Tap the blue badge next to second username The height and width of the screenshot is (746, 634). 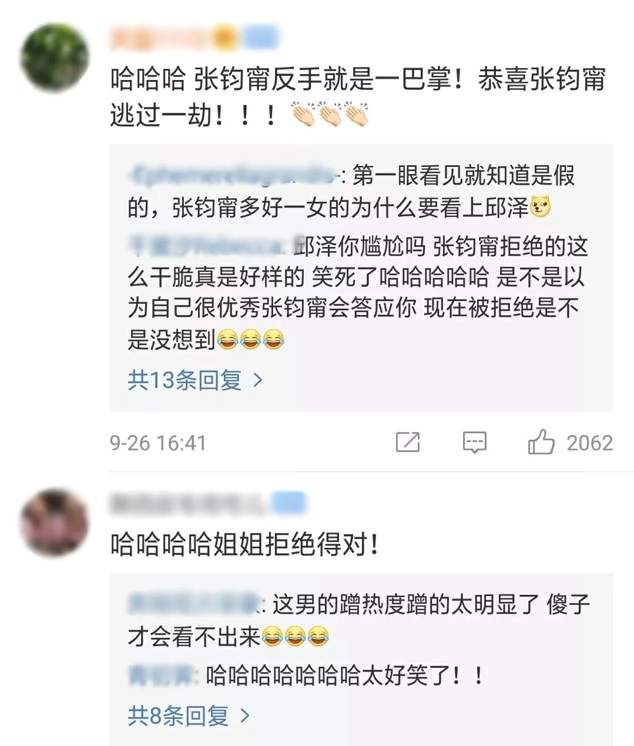click(x=289, y=504)
